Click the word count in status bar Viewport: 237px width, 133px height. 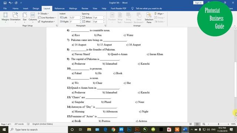[x=19, y=124]
